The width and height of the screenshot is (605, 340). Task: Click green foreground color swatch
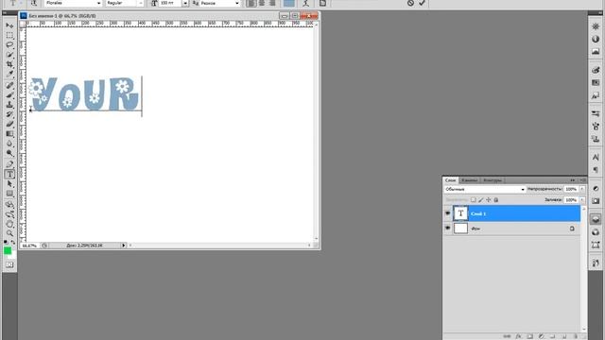pos(8,251)
